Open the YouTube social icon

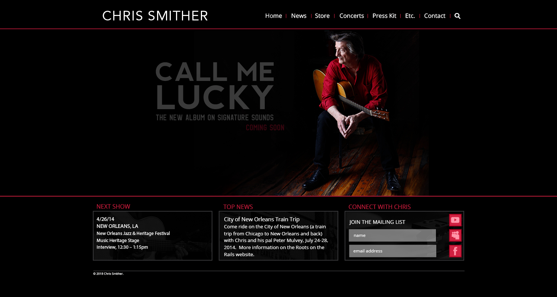click(x=455, y=220)
